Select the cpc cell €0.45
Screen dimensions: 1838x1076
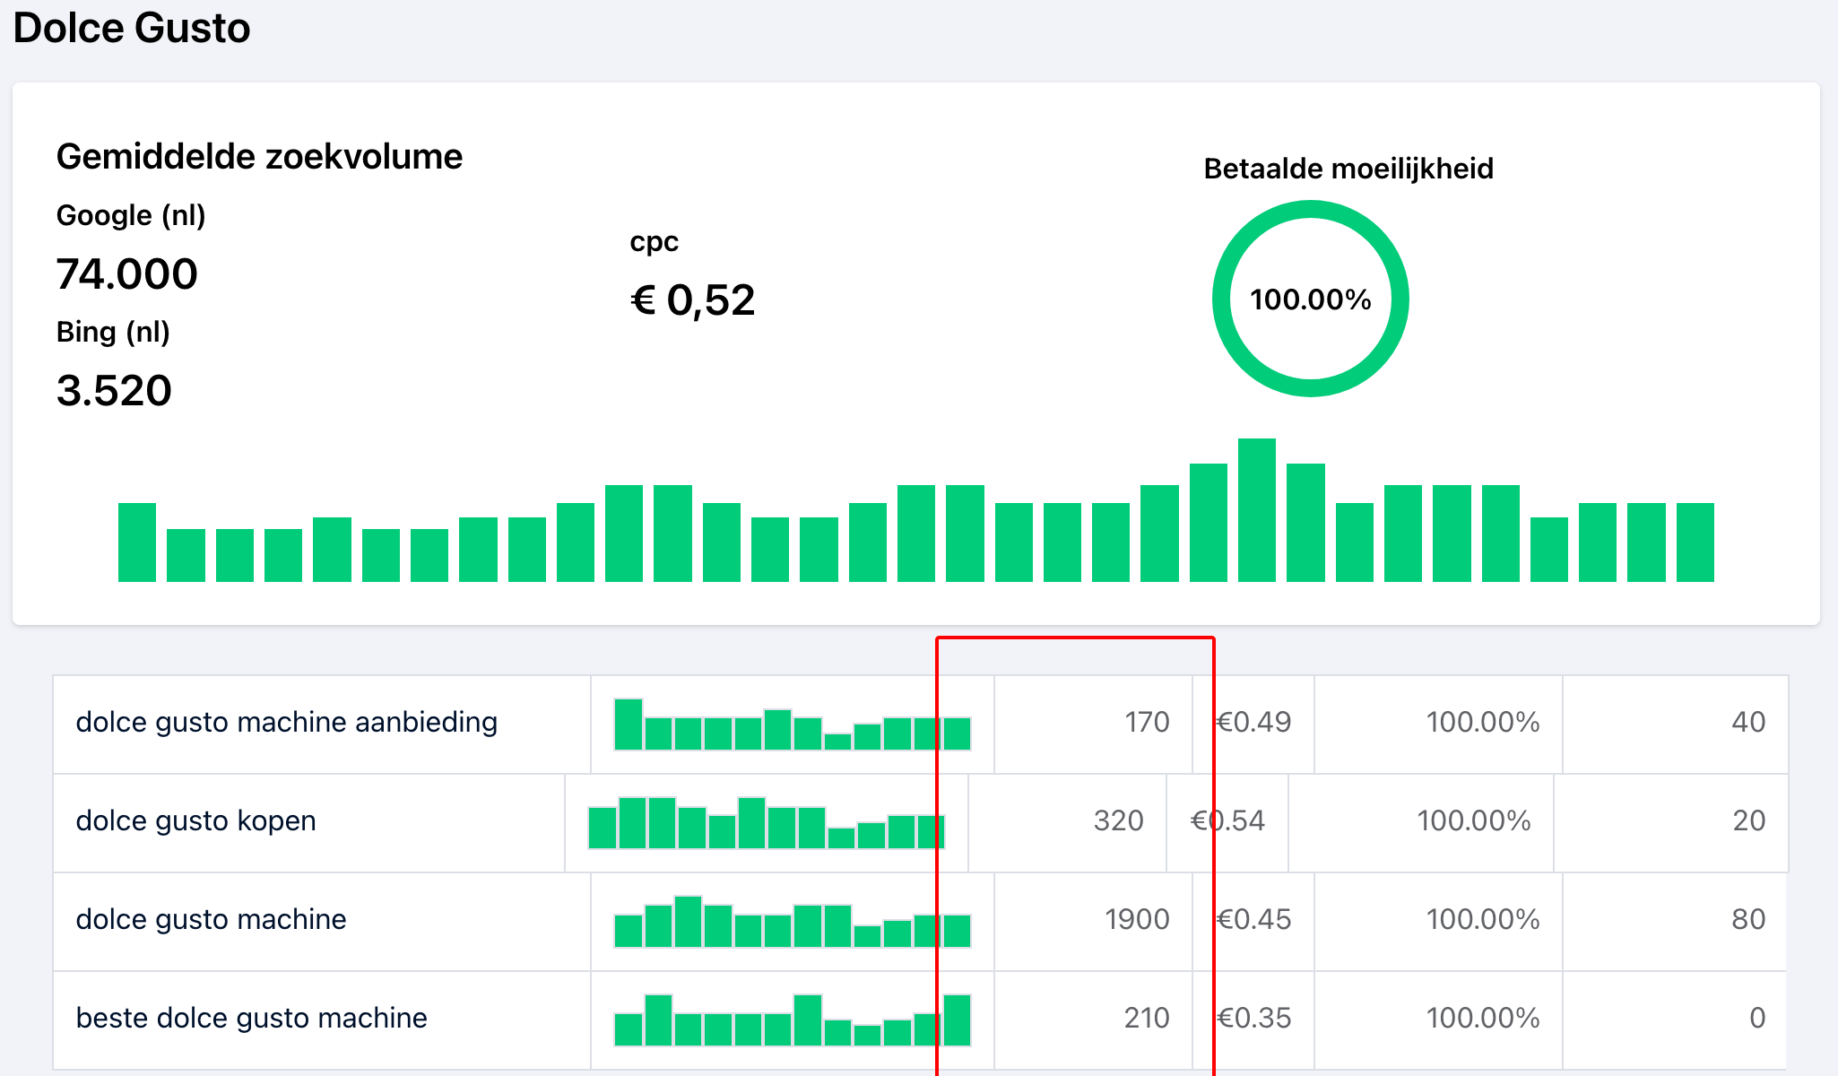1253,920
